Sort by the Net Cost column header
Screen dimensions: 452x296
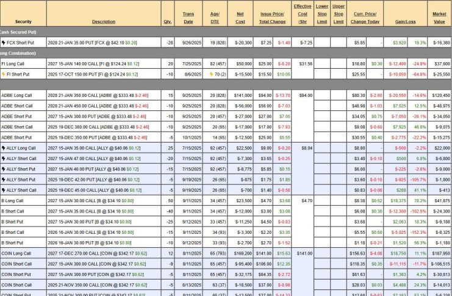pos(240,18)
